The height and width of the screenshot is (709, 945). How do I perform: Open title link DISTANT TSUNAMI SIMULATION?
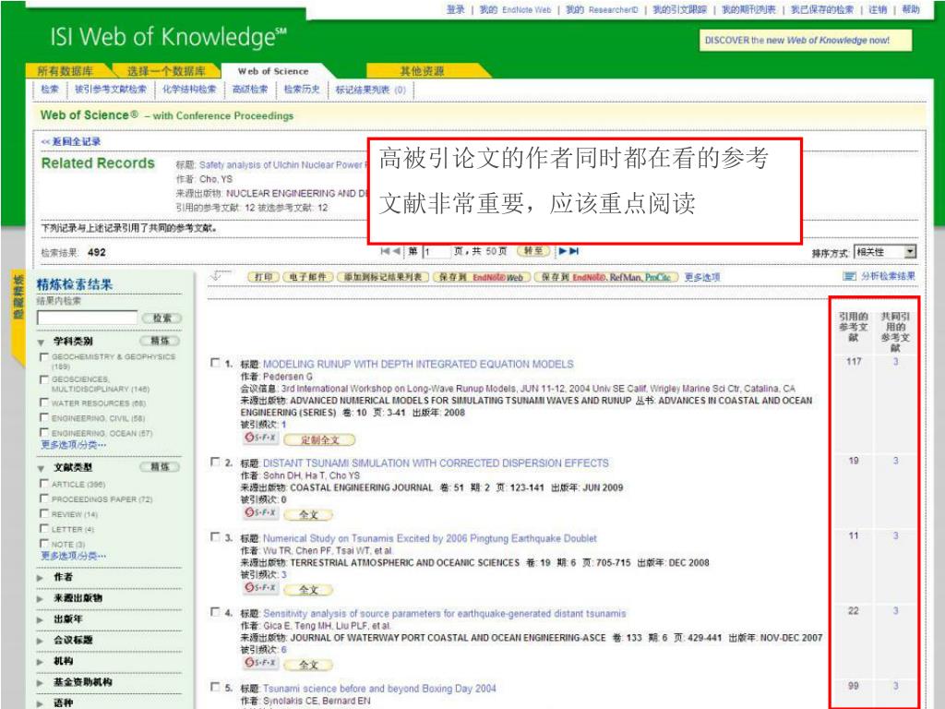(x=436, y=463)
